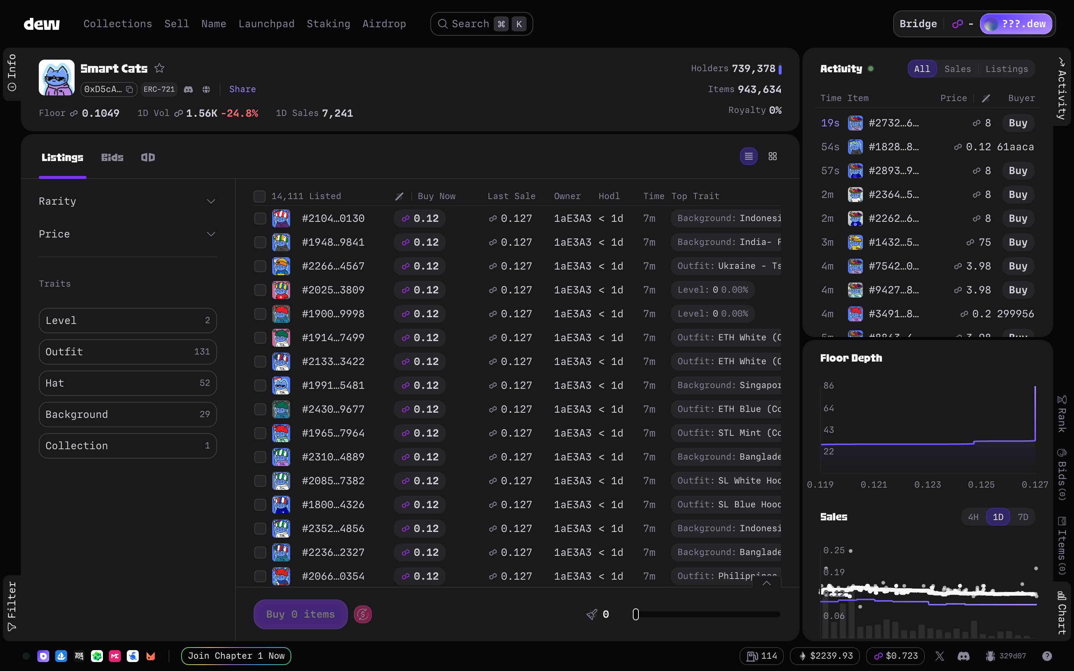The width and height of the screenshot is (1074, 671).
Task: Select all listings checkbox in header
Action: (x=259, y=196)
